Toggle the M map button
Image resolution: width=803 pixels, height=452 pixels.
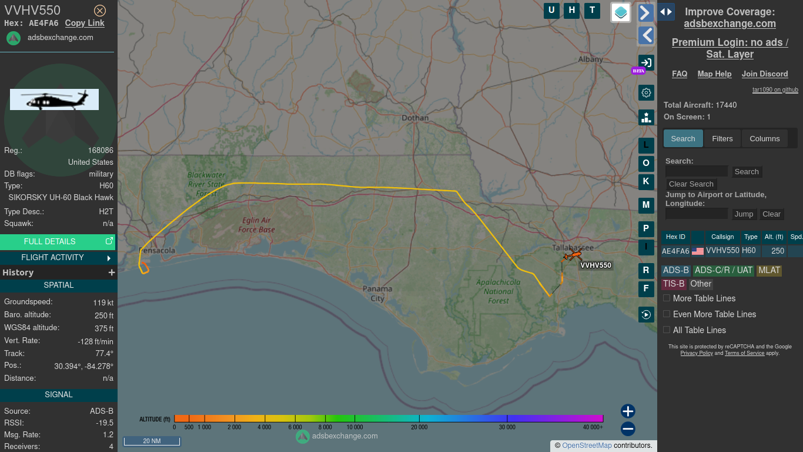pos(646,205)
